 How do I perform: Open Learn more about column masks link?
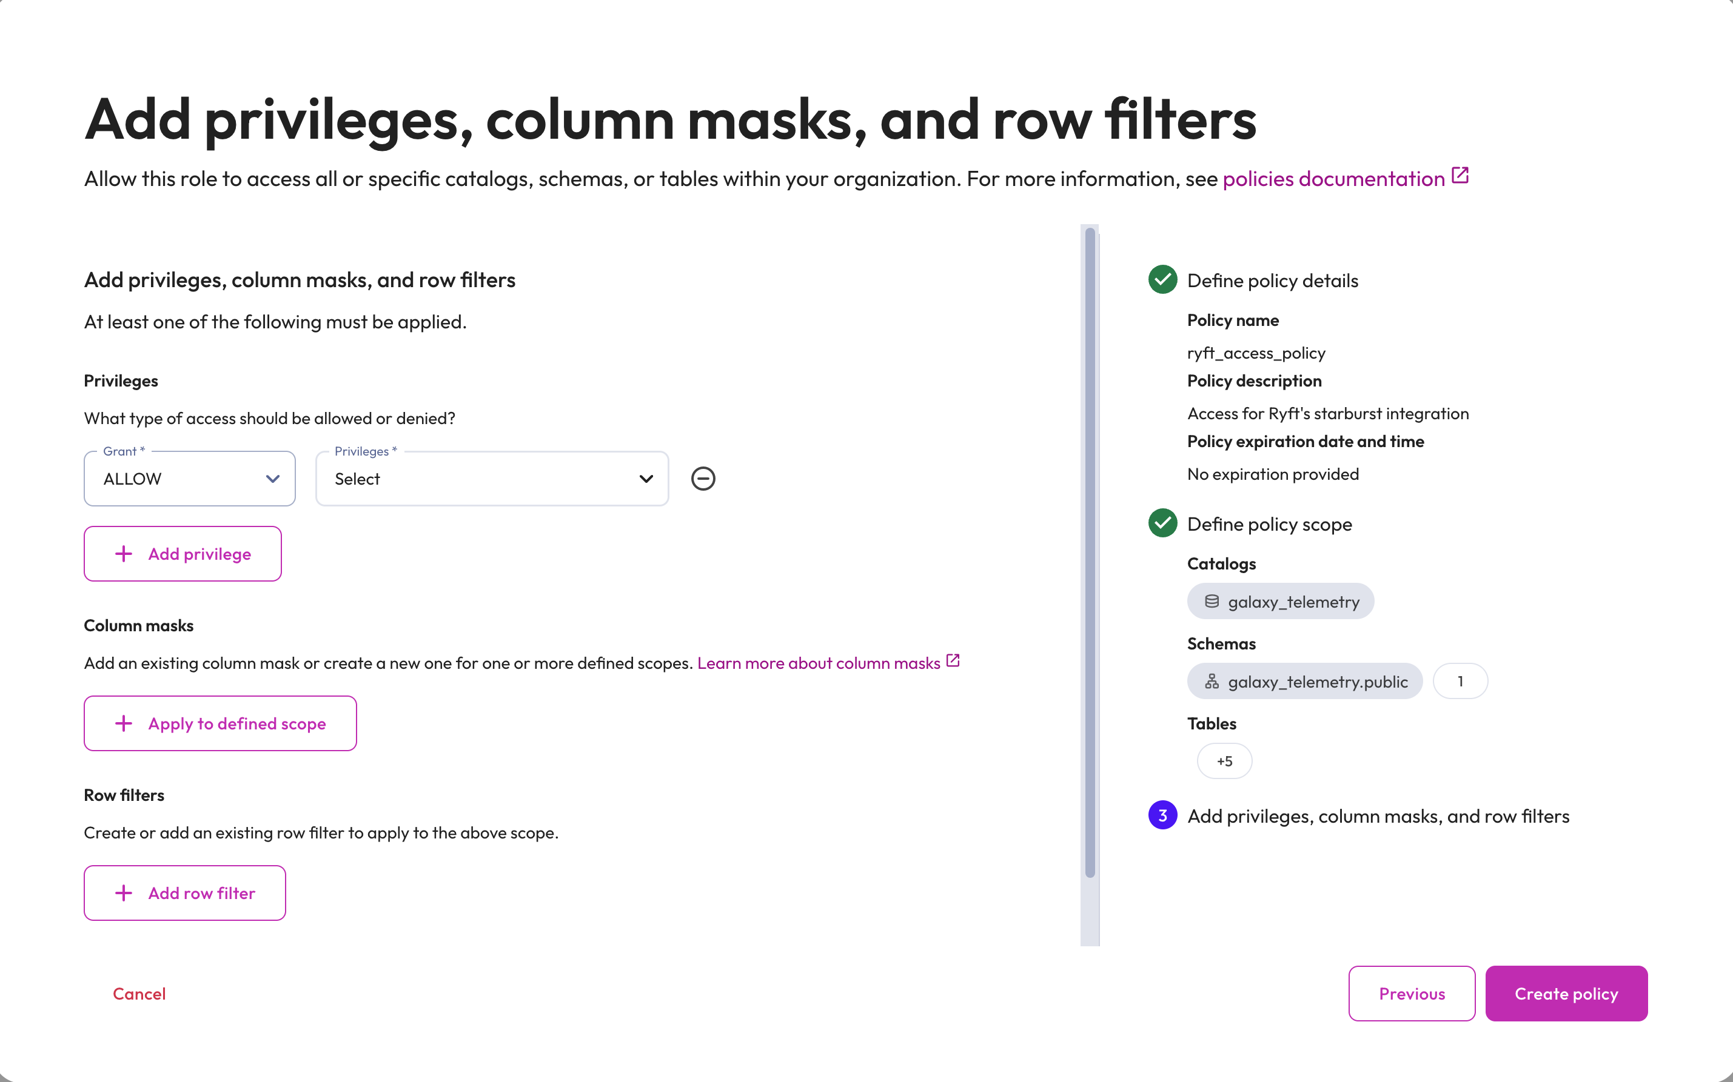pyautogui.click(x=819, y=663)
